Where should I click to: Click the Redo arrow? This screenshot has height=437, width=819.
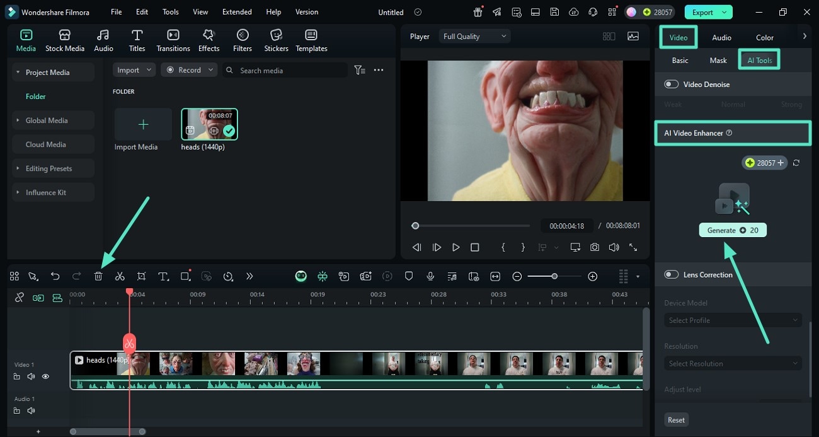pos(77,276)
